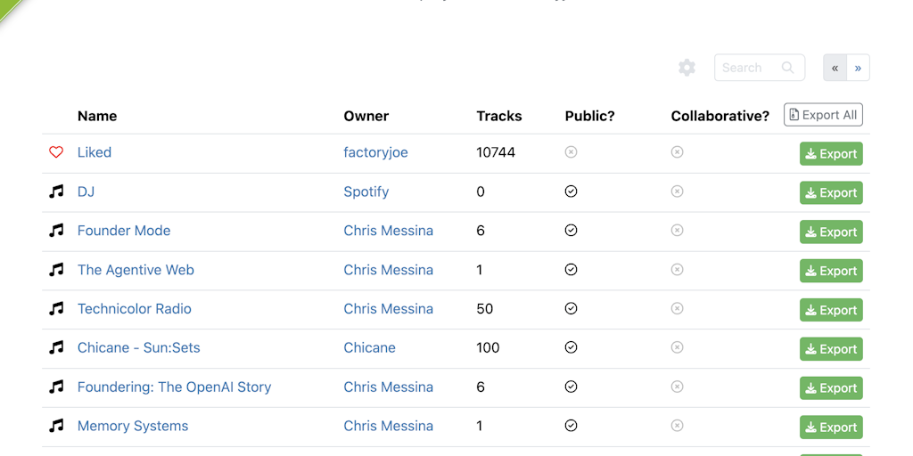Click the public checkmark icon for DJ
The width and height of the screenshot is (913, 456).
(571, 191)
